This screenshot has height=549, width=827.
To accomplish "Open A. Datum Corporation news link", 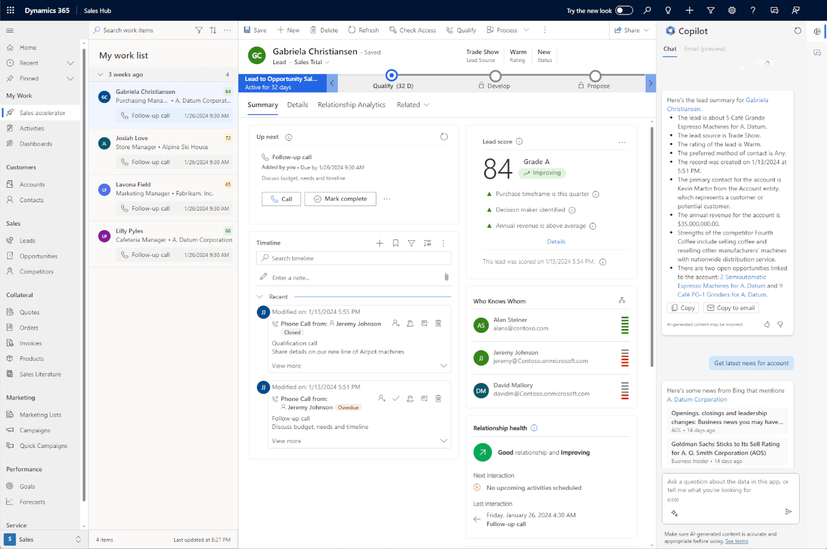I will pyautogui.click(x=697, y=399).
